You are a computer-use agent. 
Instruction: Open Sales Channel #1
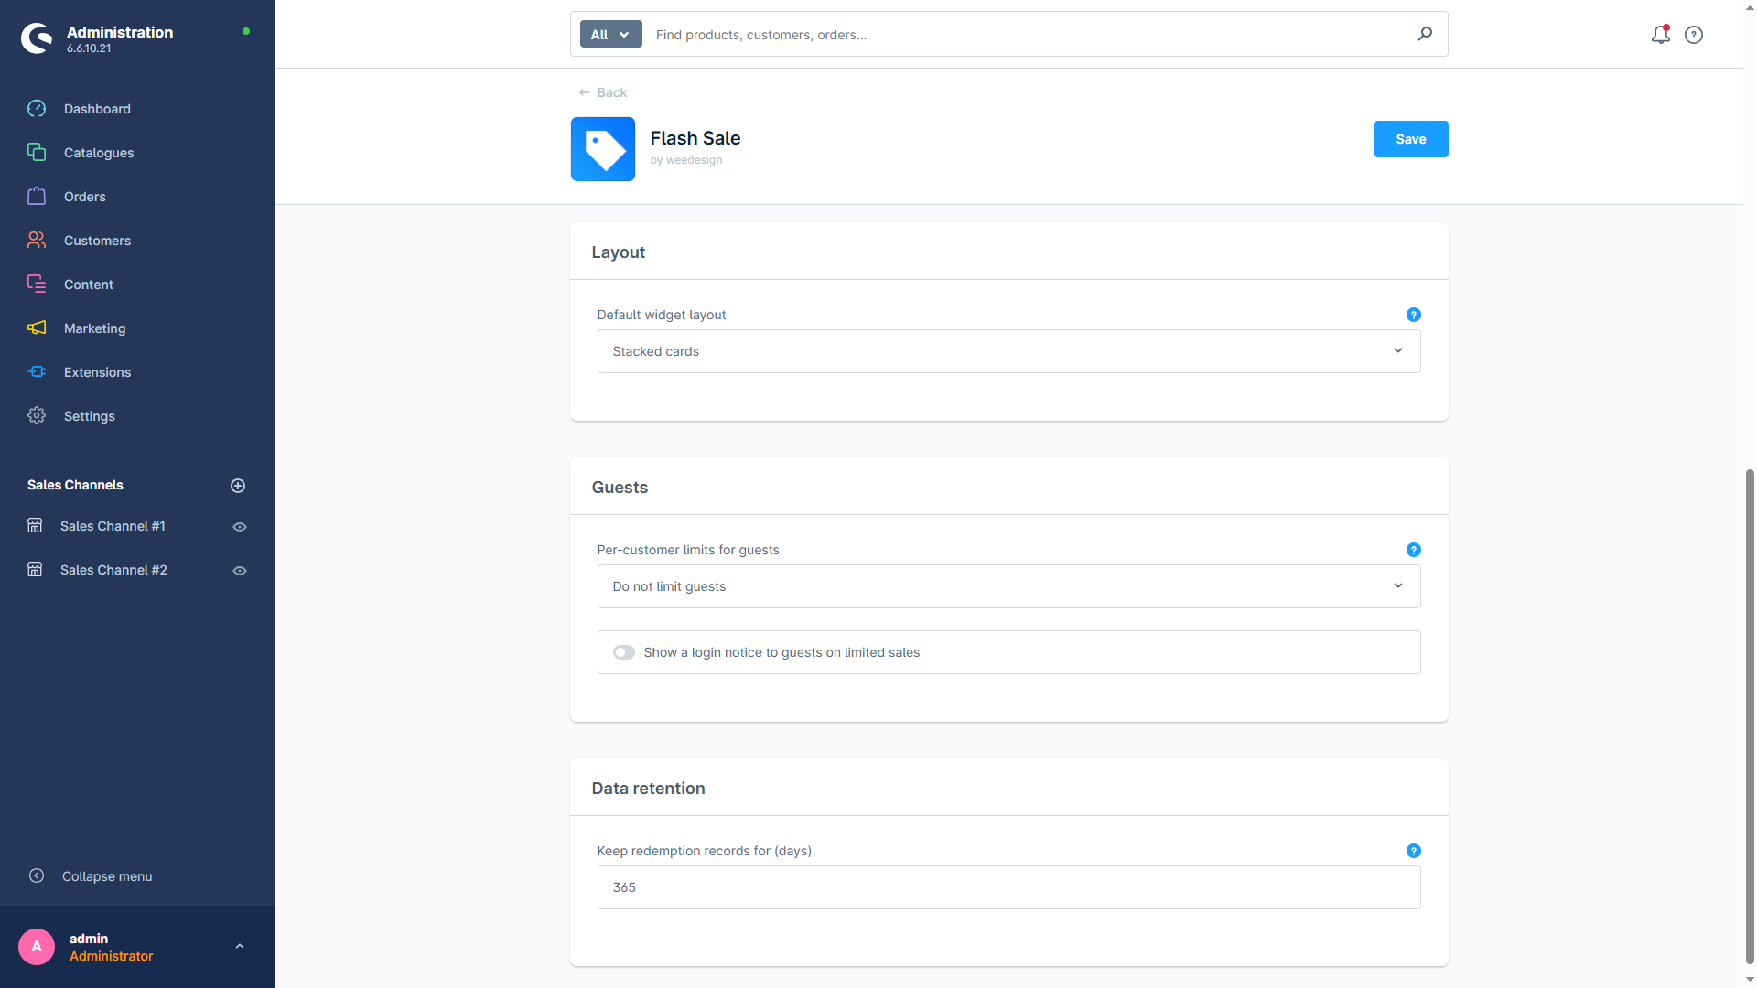[113, 526]
